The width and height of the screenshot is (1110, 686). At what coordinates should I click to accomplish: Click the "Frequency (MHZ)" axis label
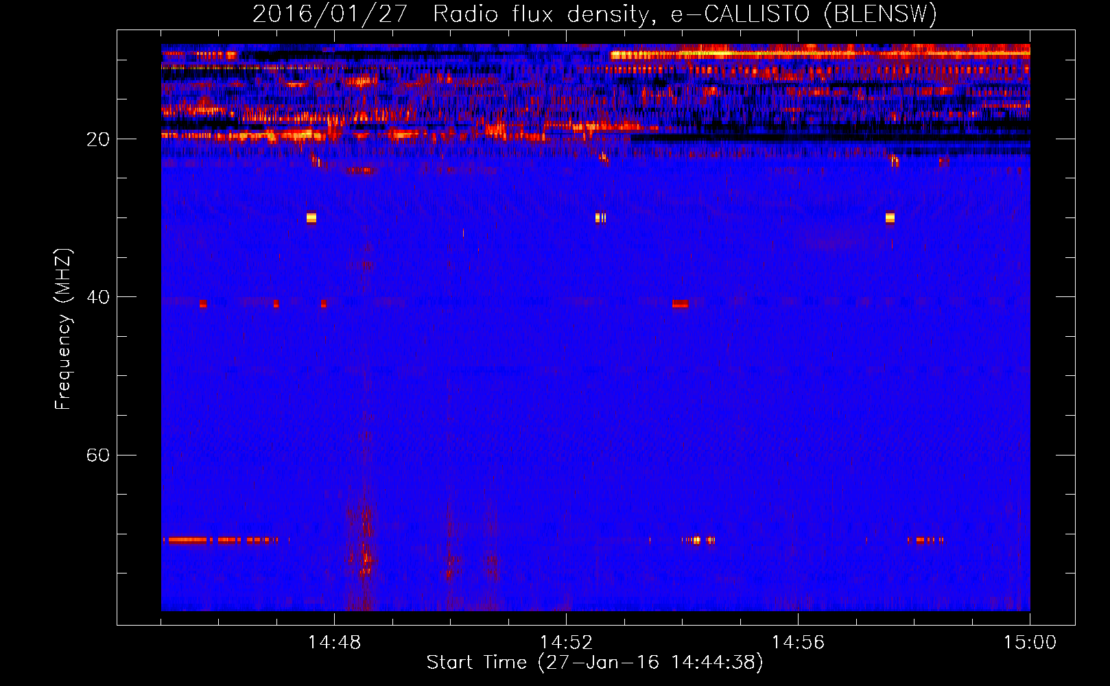pyautogui.click(x=62, y=329)
